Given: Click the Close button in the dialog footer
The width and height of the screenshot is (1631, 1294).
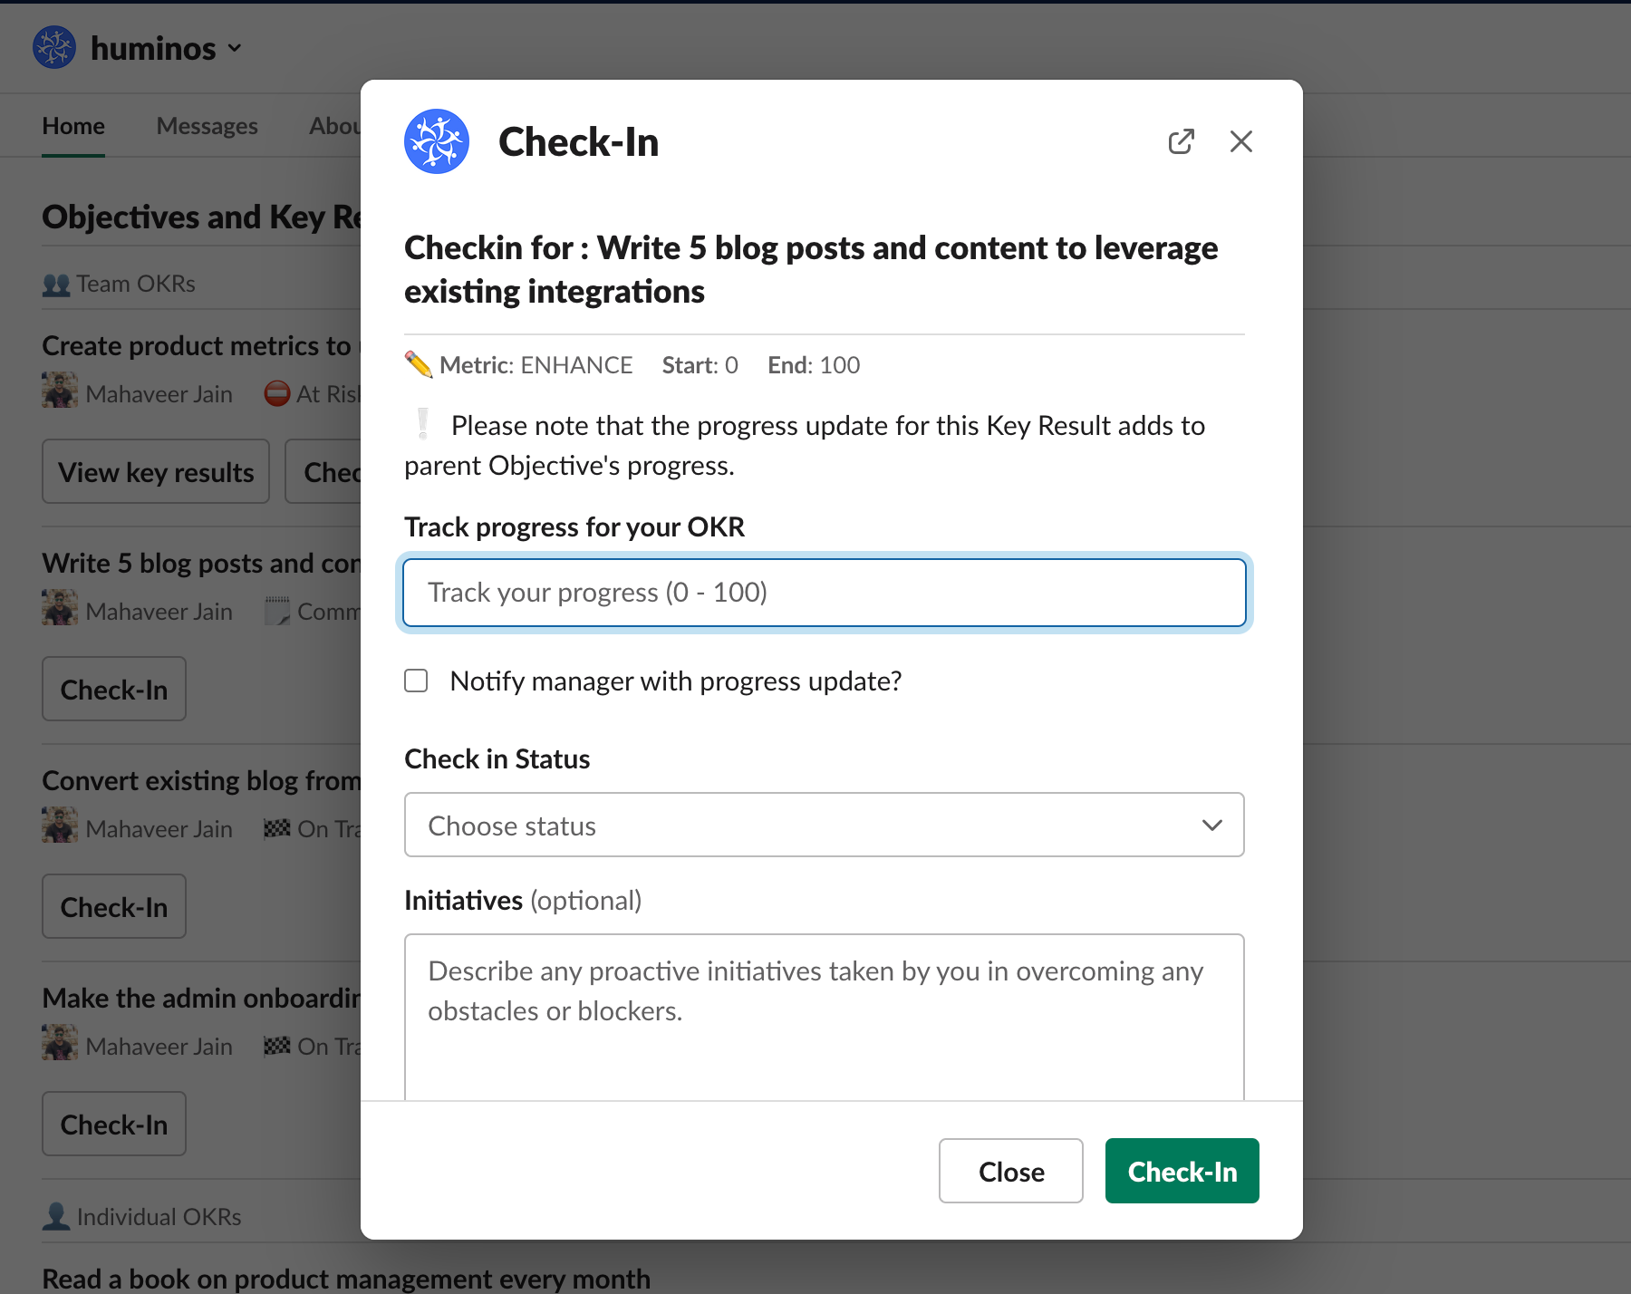Looking at the screenshot, I should [1011, 1171].
